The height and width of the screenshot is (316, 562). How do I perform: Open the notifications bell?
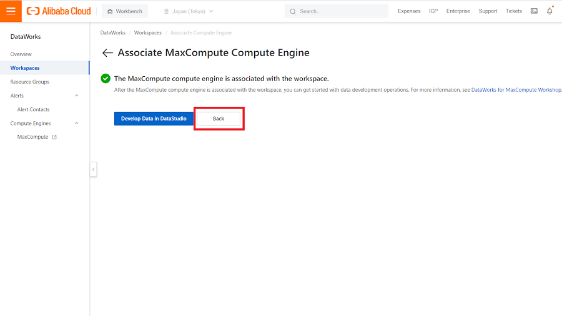pyautogui.click(x=550, y=11)
